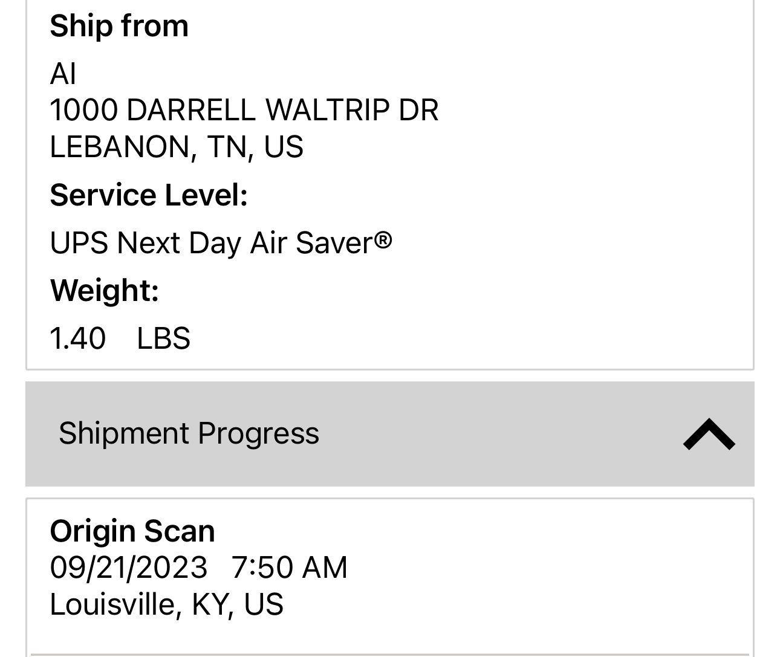Click the Origin Scan status heading

coord(132,531)
